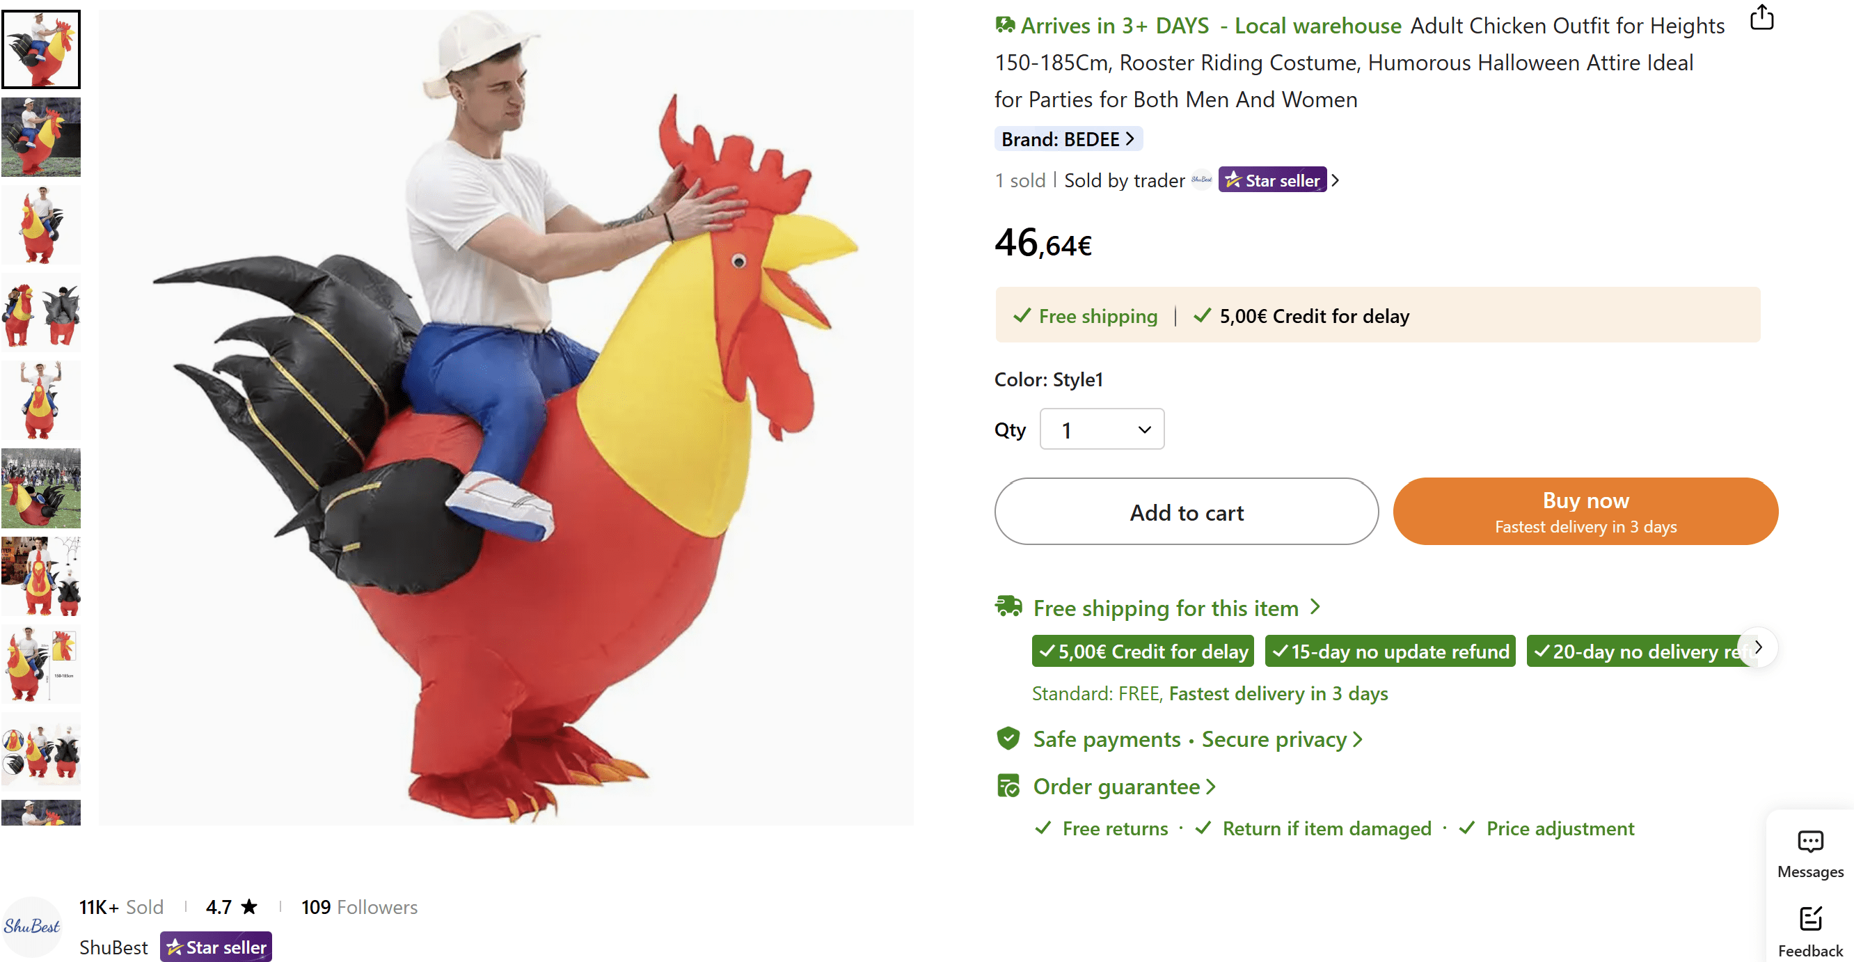This screenshot has height=962, width=1854.
Task: Open the Messages chat icon
Action: pos(1810,842)
